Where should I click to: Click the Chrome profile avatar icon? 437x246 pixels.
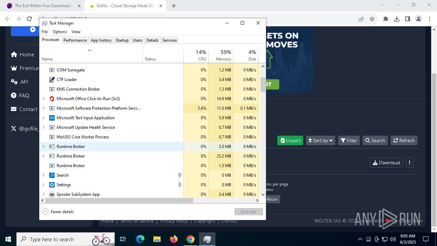pyautogui.click(x=419, y=19)
